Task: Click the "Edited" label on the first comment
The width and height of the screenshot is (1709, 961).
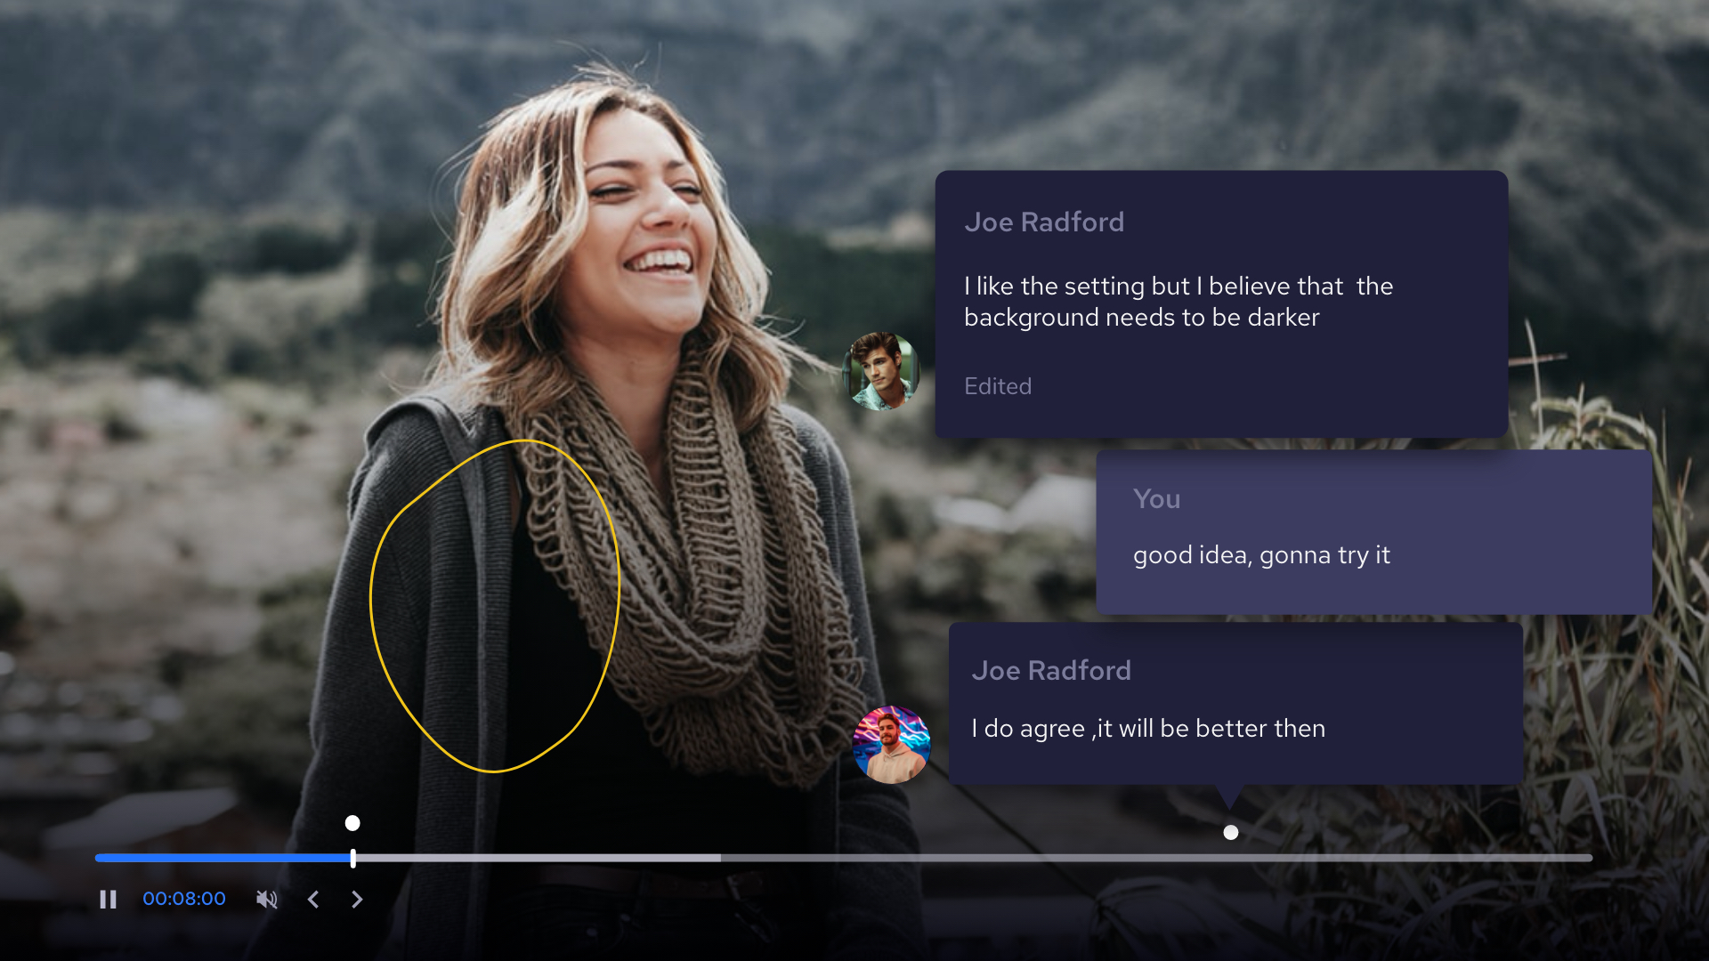Action: 998,386
